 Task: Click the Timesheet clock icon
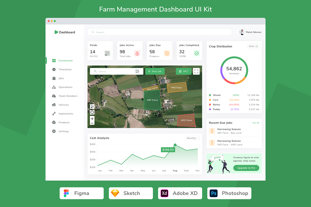pyautogui.click(x=54, y=69)
